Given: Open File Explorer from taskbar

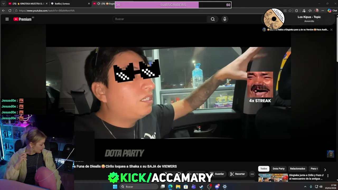Looking at the screenshot, I should coord(178,187).
